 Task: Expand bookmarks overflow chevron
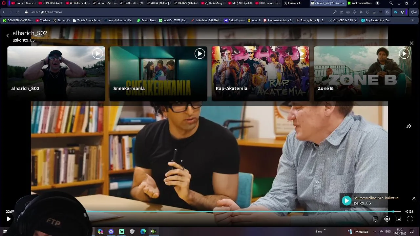coord(412,20)
